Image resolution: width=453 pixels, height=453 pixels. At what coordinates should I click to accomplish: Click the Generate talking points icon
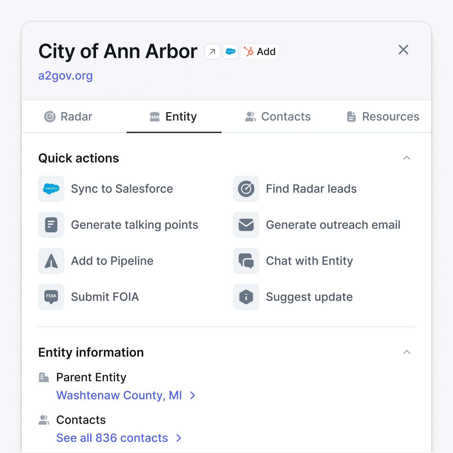[x=51, y=225]
